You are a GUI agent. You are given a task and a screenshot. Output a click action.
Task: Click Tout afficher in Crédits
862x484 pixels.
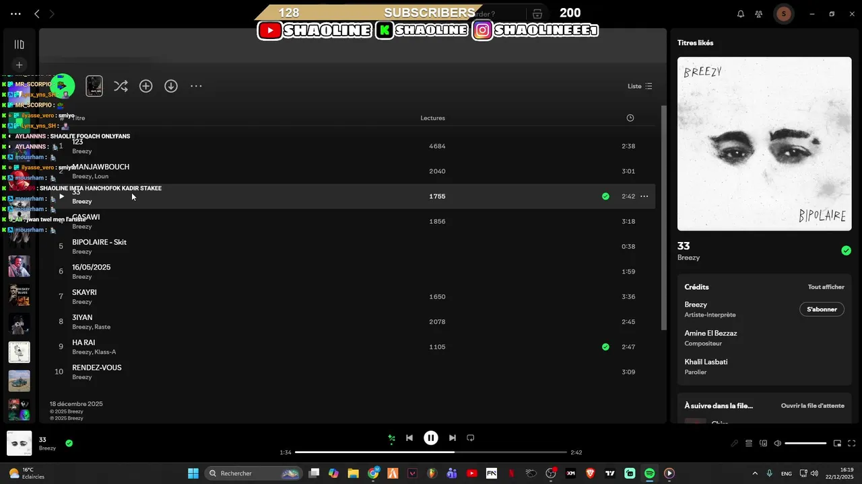point(826,287)
